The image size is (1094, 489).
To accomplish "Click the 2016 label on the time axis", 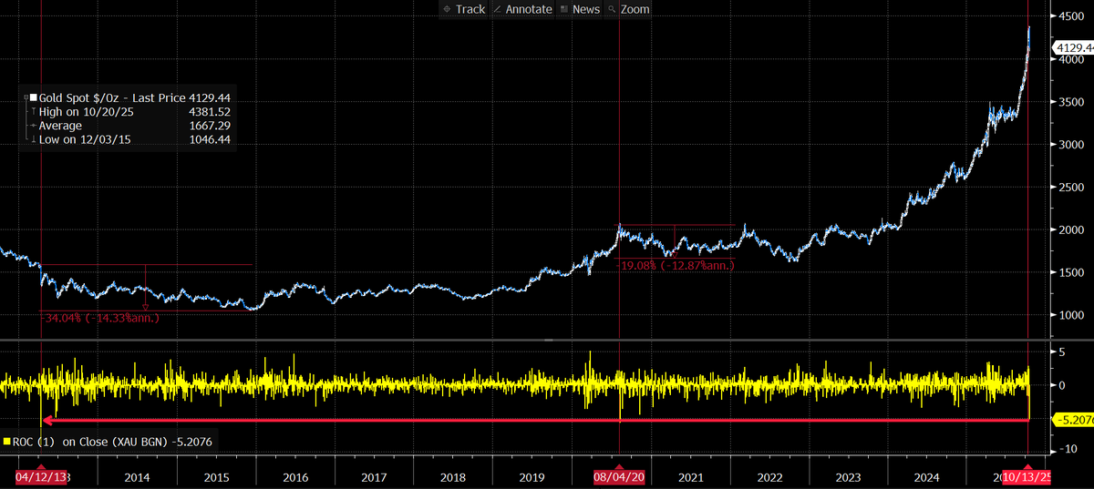I will point(296,477).
